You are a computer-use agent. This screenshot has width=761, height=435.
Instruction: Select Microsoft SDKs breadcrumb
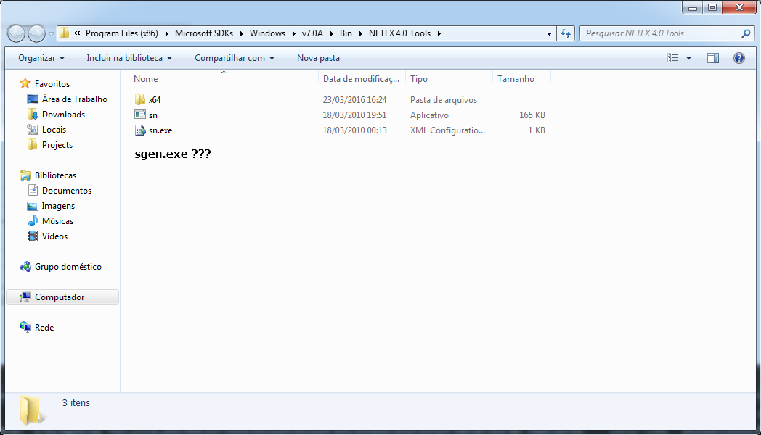tap(204, 33)
